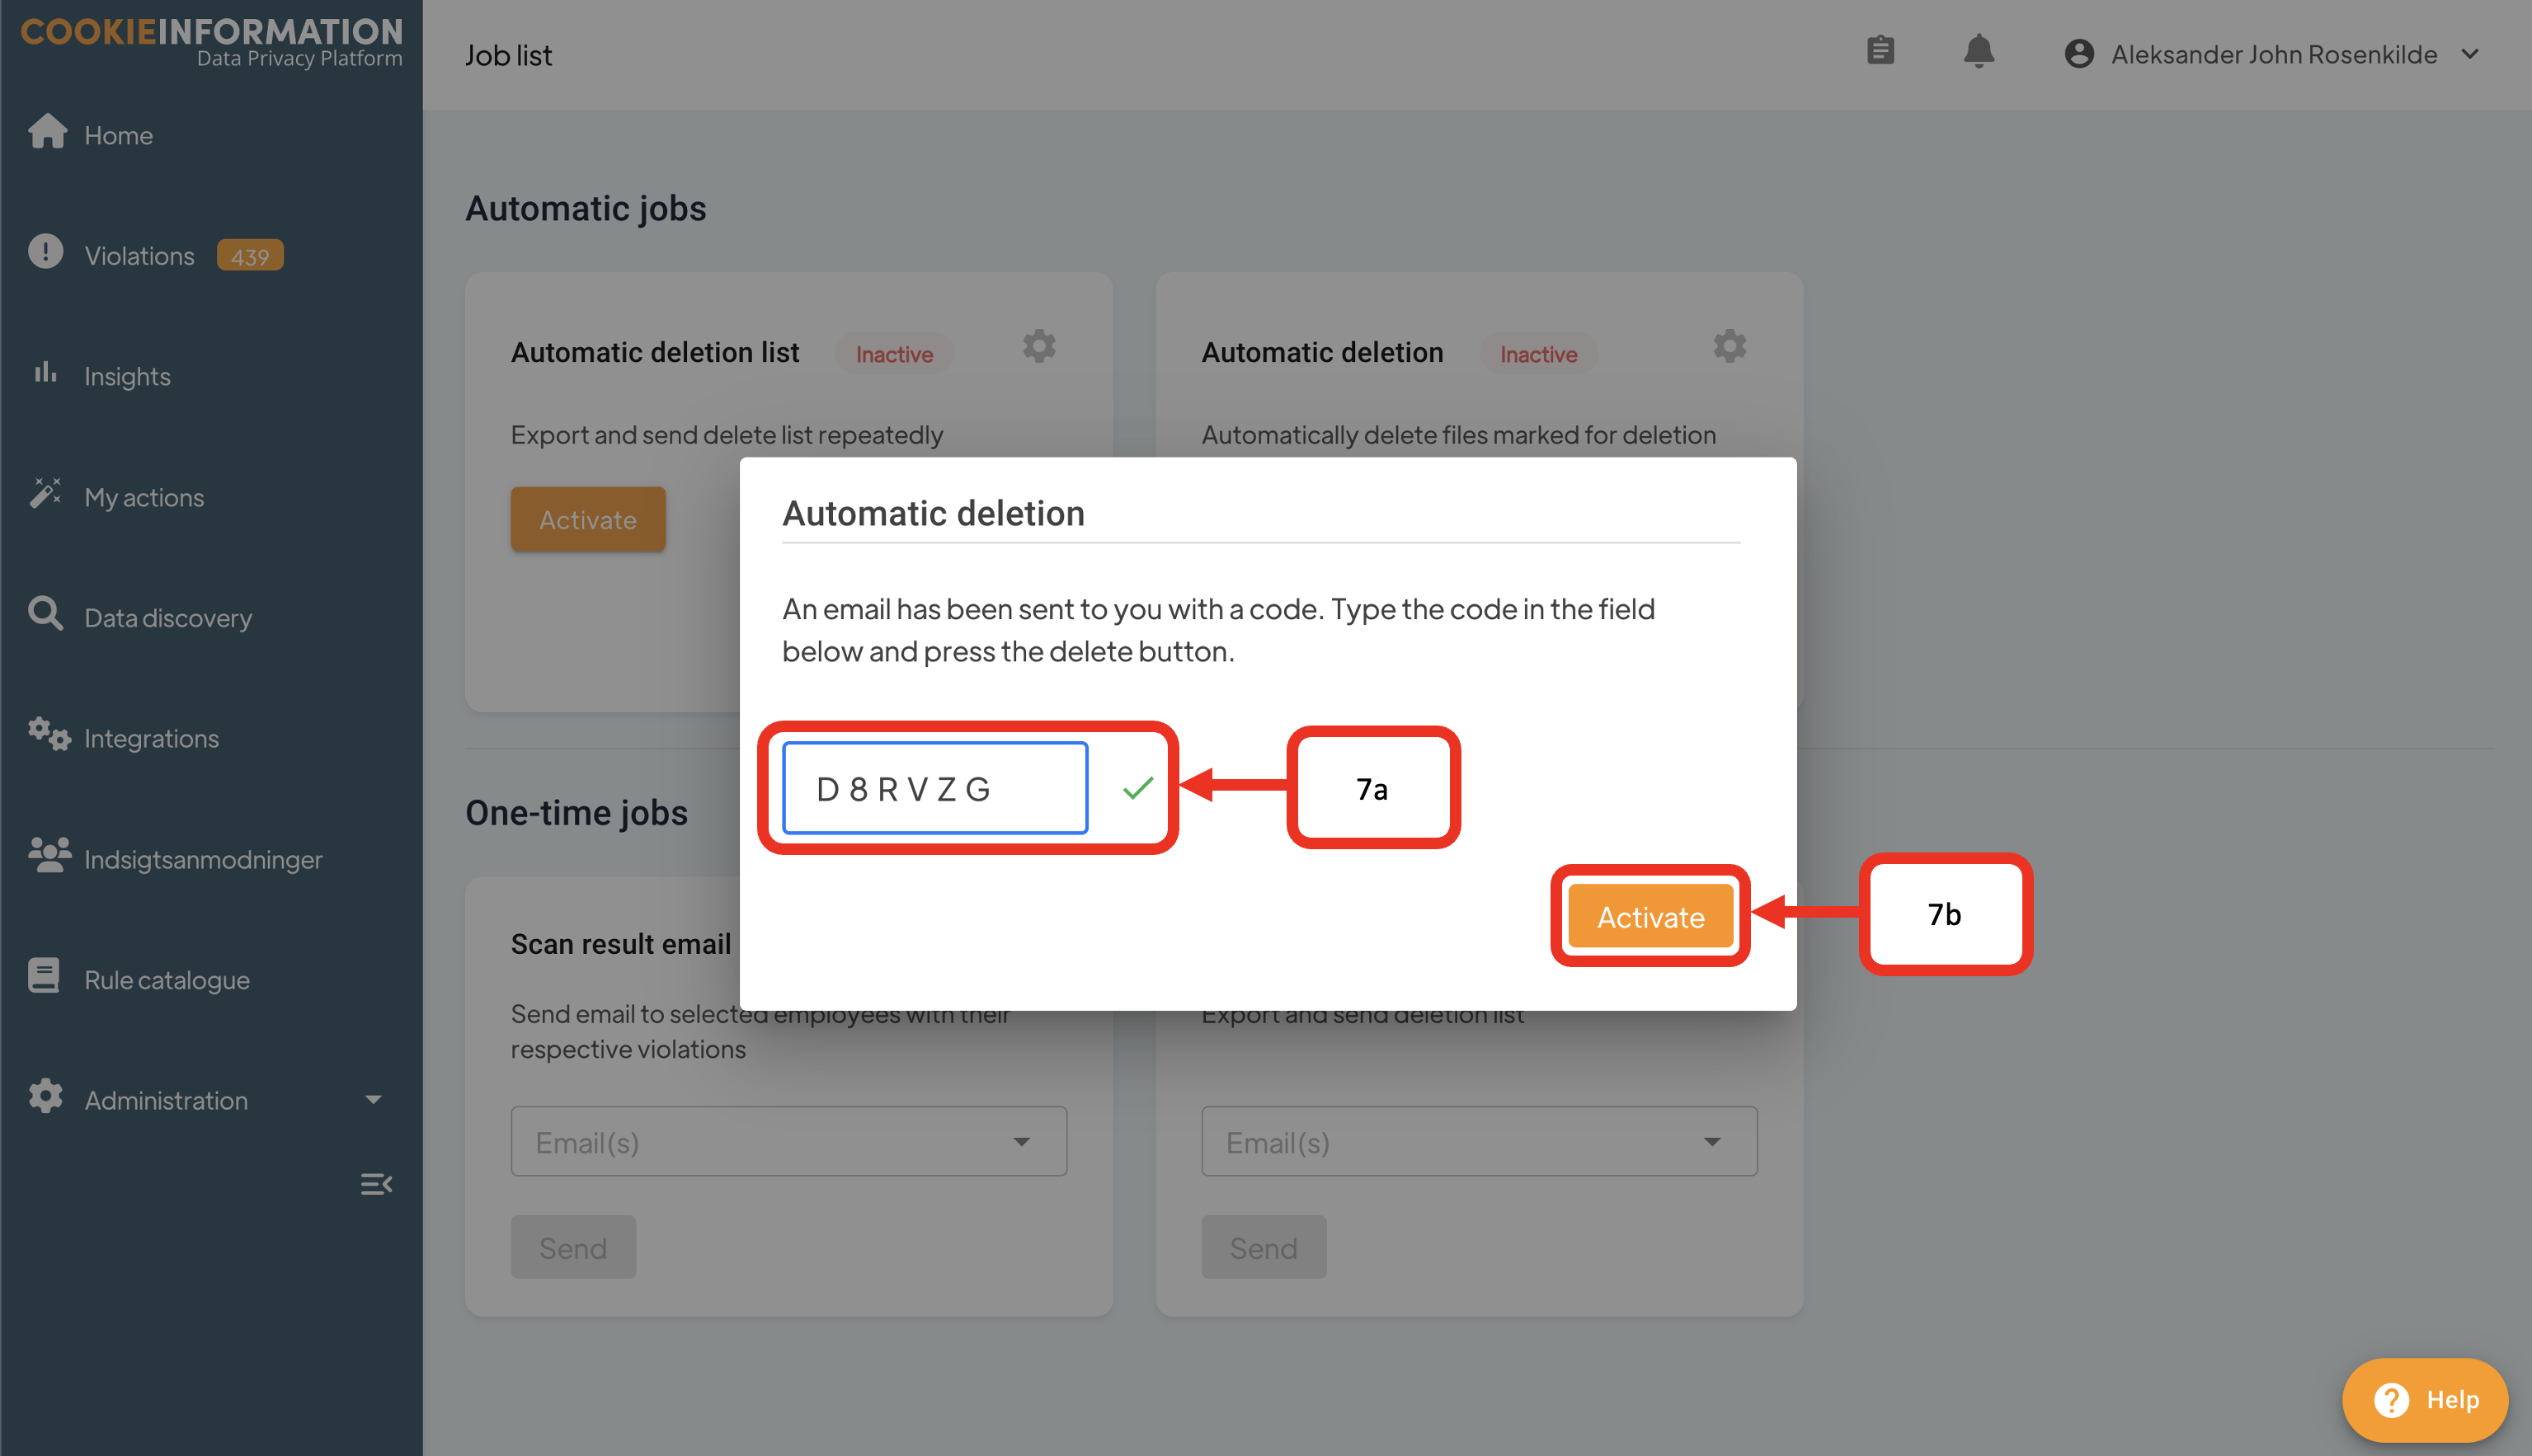2532x1456 pixels.
Task: Navigate to Integrations
Action: (x=151, y=739)
